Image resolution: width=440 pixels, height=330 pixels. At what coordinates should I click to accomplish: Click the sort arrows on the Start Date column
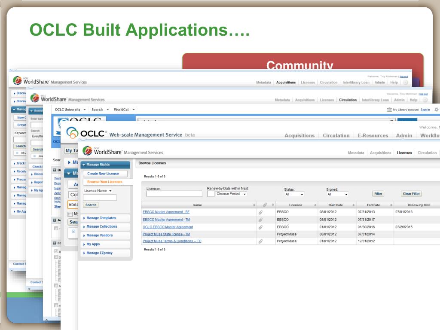(353, 205)
